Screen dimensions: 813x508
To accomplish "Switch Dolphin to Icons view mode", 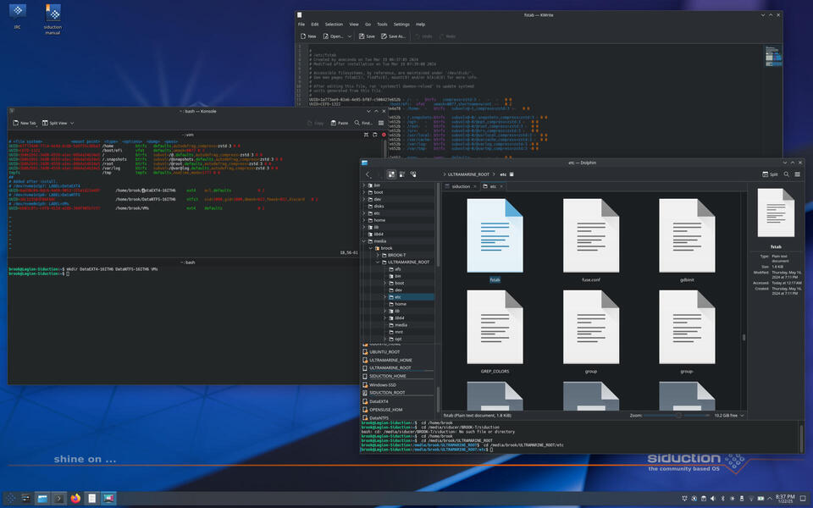I will [391, 174].
